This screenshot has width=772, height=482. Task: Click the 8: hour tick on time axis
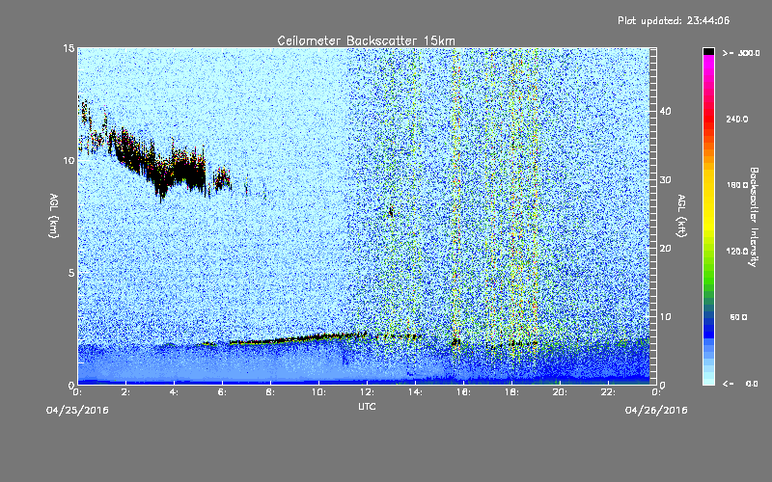pos(271,392)
